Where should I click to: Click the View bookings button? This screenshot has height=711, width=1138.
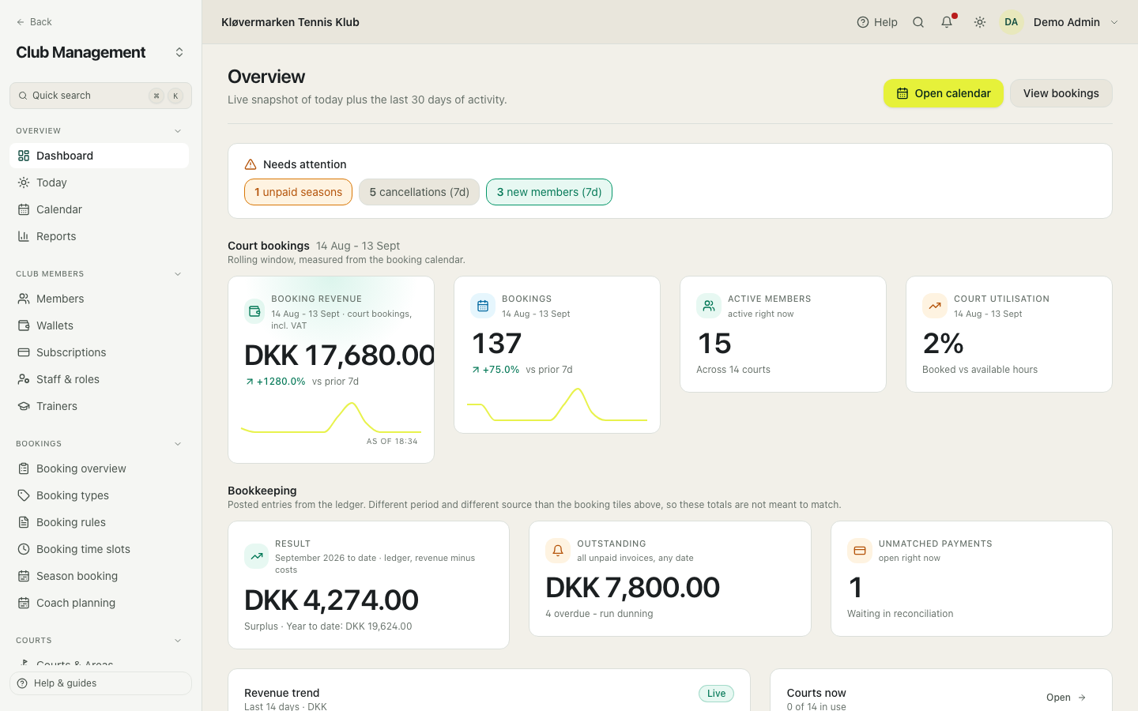click(x=1061, y=93)
